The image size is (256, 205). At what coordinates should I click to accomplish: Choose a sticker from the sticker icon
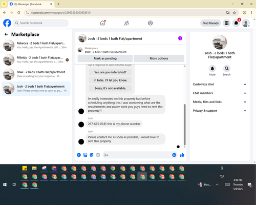[92, 155]
